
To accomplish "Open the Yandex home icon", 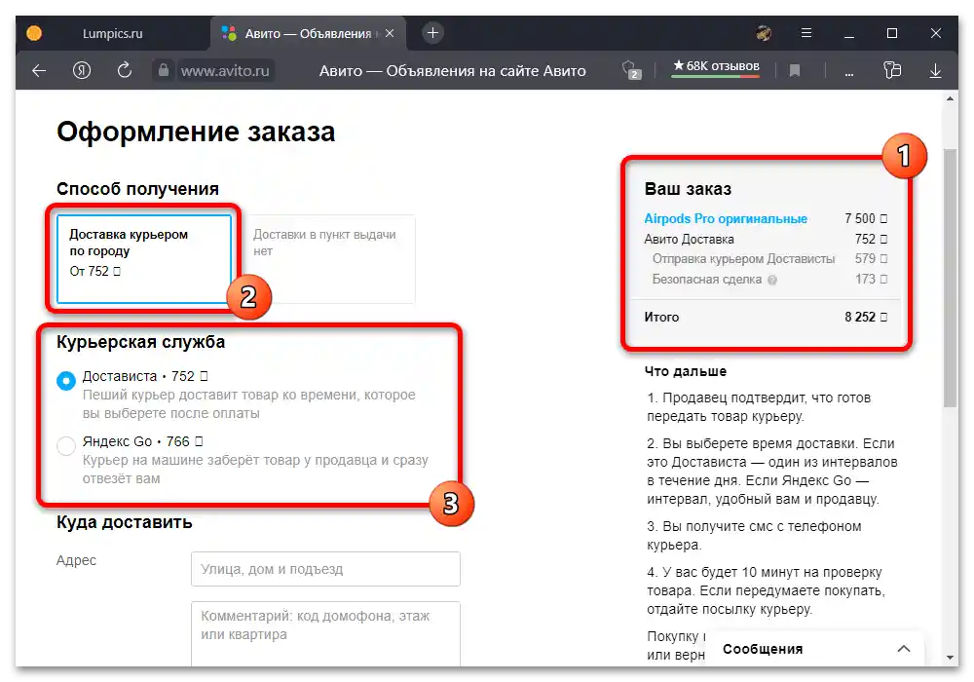I will point(82,71).
